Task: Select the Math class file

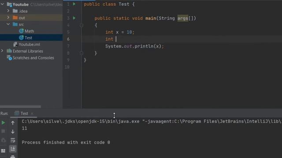Action: coord(29,31)
